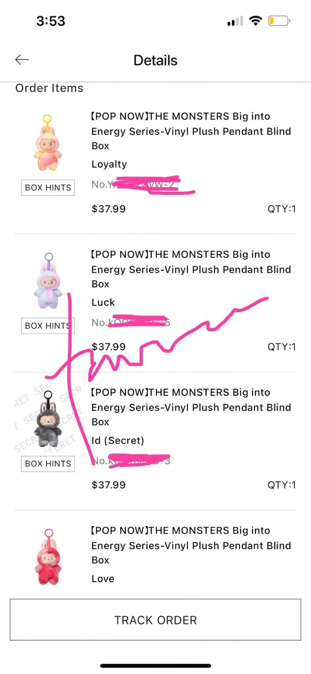Tap the back arrow icon
Viewport: 311px width, 674px height.
click(22, 59)
